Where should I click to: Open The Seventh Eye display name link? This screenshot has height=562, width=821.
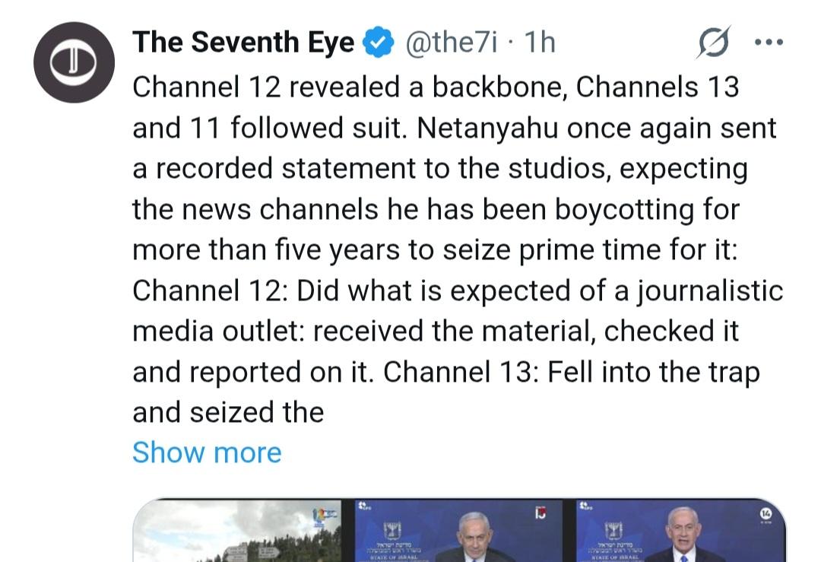243,43
